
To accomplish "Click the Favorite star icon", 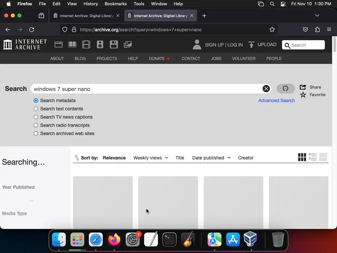I will click(303, 95).
